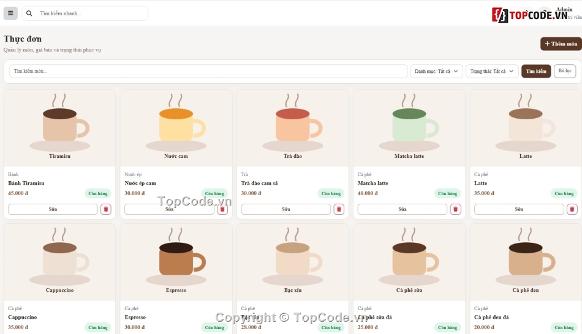The image size is (582, 334).
Task: Click the 'Thực đơn' page heading
Action: point(23,39)
